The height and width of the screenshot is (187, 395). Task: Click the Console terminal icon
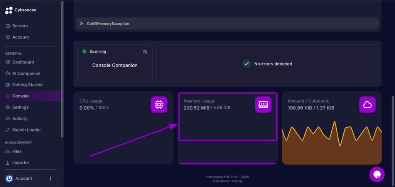pos(8,96)
